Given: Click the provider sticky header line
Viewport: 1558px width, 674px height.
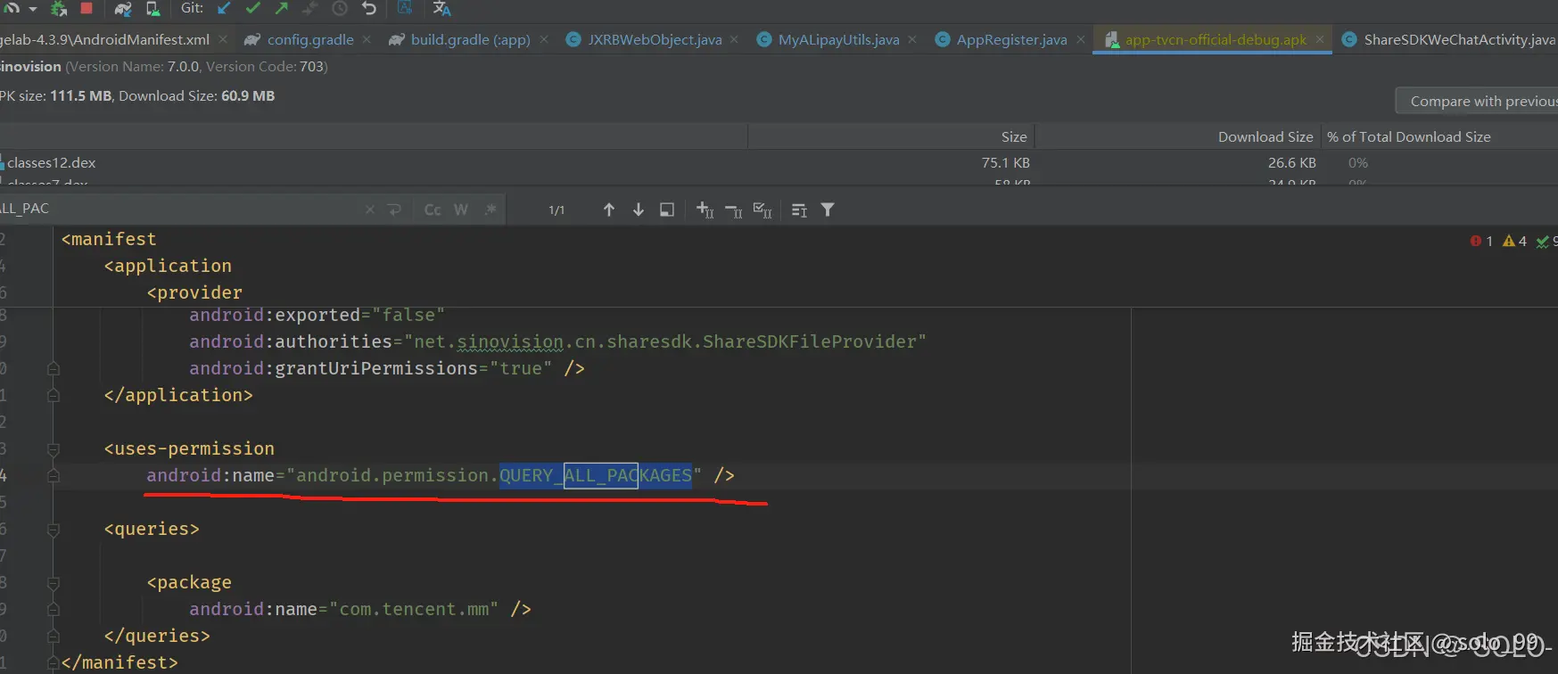Looking at the screenshot, I should tap(194, 292).
